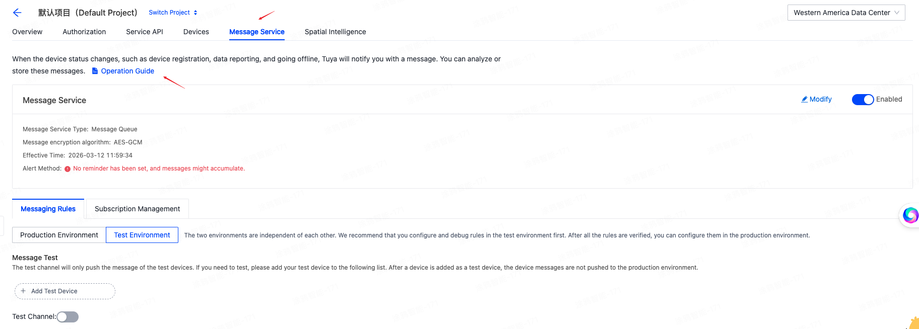Viewport: 919px width, 329px height.
Task: Select the Production Environment option
Action: 59,235
